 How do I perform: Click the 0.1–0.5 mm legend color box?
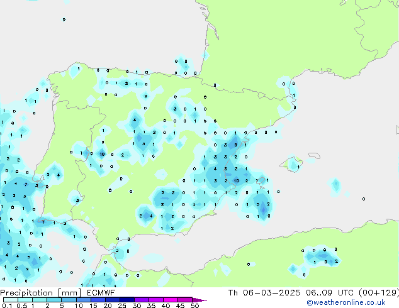pos(11,300)
